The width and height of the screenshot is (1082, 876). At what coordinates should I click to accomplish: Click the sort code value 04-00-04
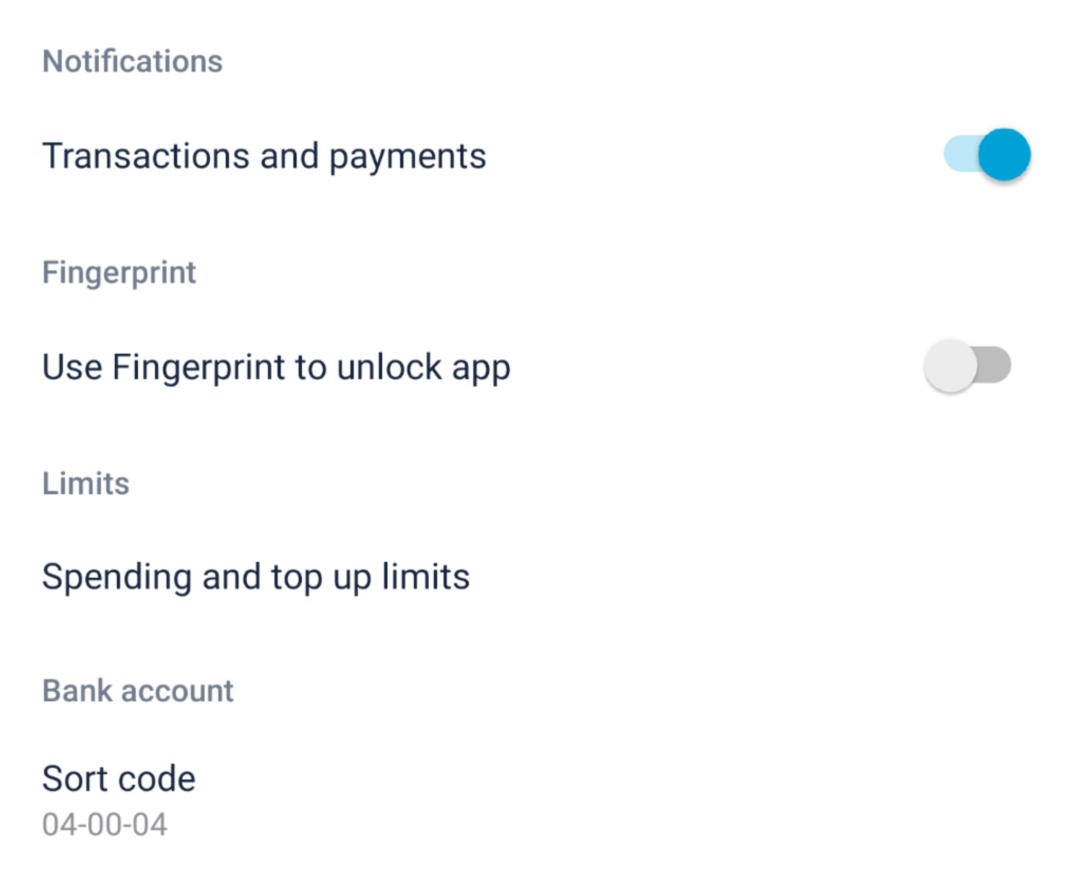click(x=105, y=824)
